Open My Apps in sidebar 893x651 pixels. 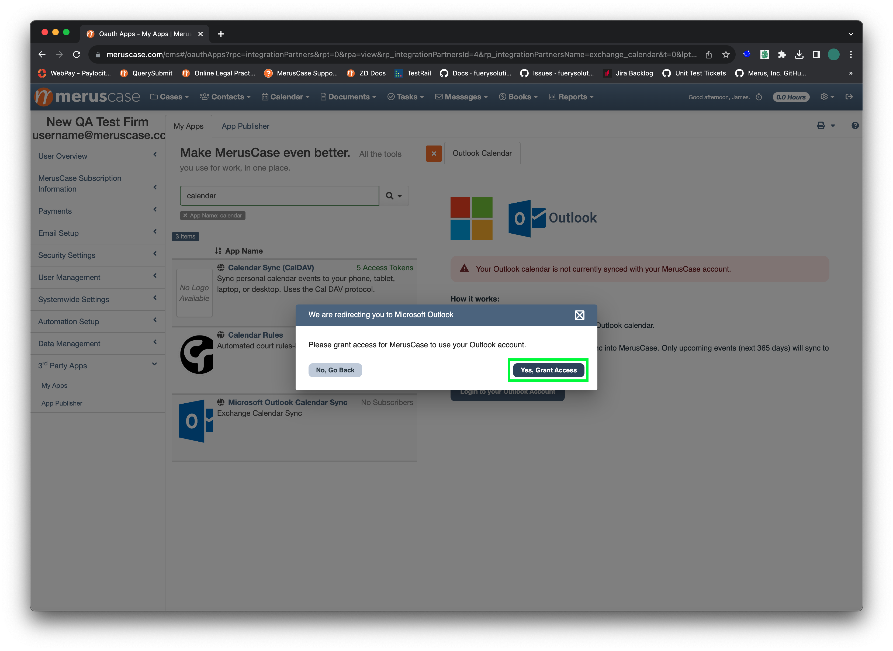pos(54,385)
